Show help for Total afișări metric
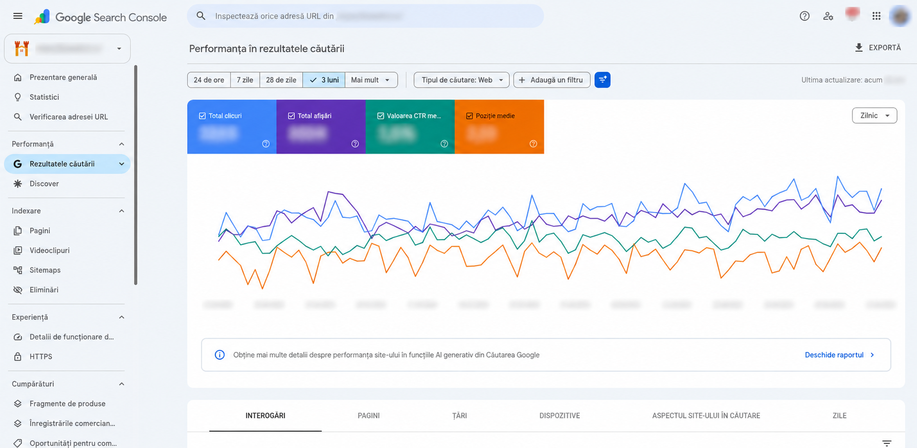Screen dimensions: 917x448 pyautogui.click(x=355, y=144)
